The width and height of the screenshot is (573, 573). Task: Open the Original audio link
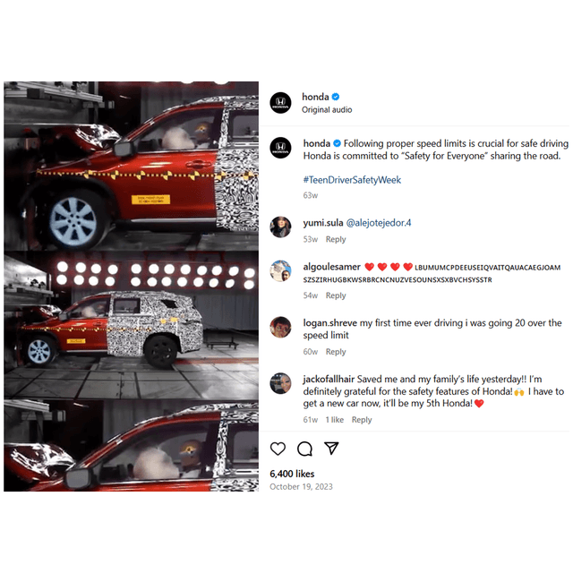tap(327, 109)
